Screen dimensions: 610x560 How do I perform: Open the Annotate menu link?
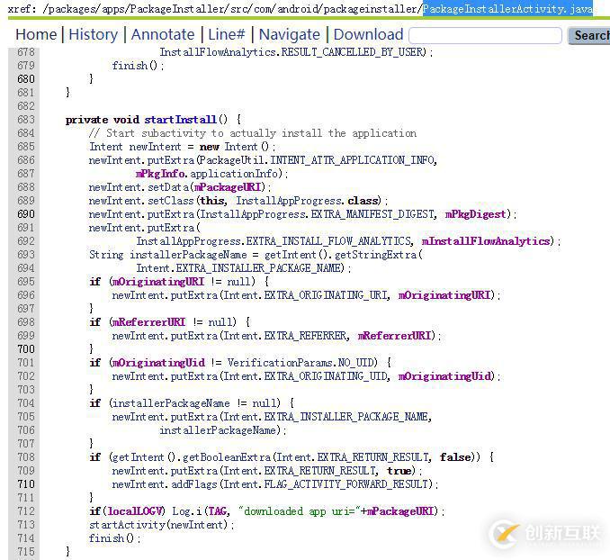(163, 34)
